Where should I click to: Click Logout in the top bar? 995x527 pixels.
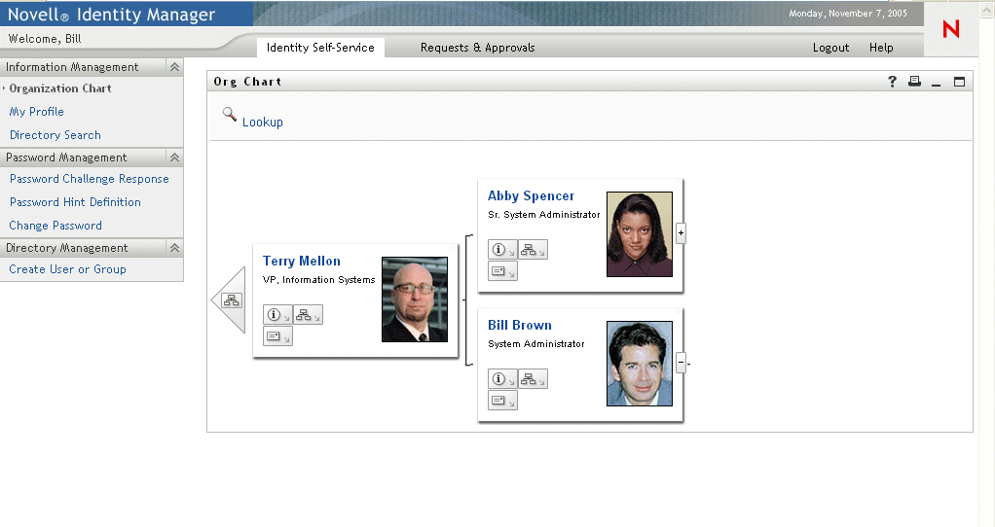(x=830, y=48)
